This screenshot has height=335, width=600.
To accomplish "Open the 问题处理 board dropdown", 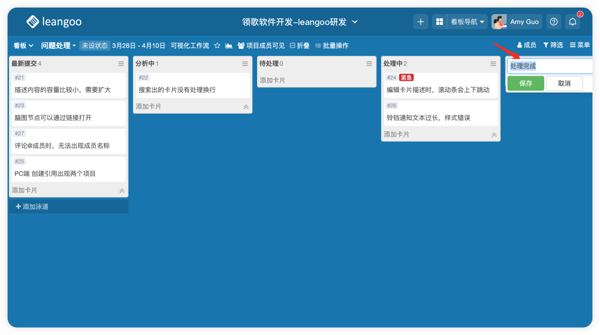I will pyautogui.click(x=58, y=46).
